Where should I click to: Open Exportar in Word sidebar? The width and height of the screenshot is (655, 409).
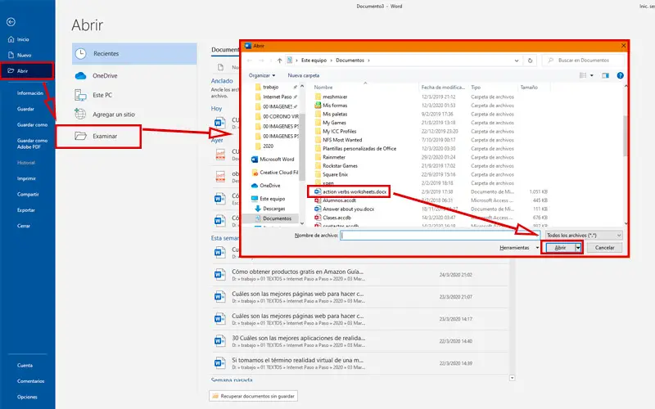26,210
